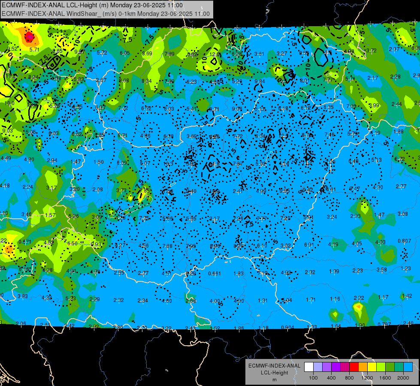Click the grid value 7.95
The width and height of the screenshot is (420, 386).
pyautogui.click(x=191, y=246)
